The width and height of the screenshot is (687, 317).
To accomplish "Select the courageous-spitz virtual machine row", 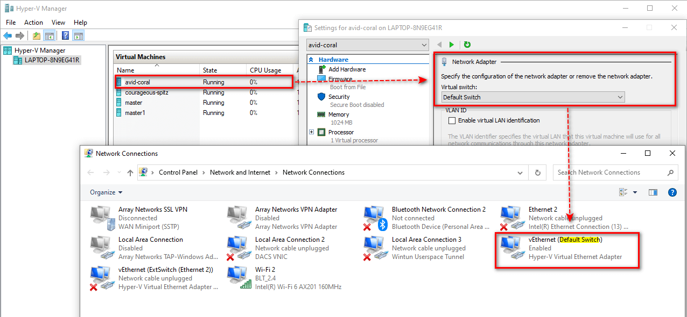I will pyautogui.click(x=146, y=92).
